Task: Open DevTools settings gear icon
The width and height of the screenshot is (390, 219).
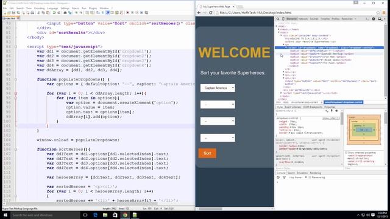Action: pos(374,19)
